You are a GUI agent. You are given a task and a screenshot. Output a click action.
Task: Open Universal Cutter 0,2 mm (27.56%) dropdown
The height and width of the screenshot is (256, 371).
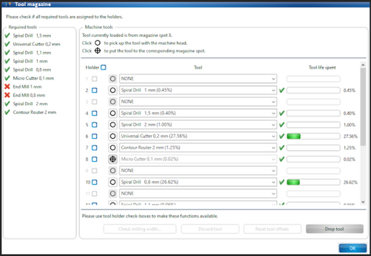tap(198, 136)
